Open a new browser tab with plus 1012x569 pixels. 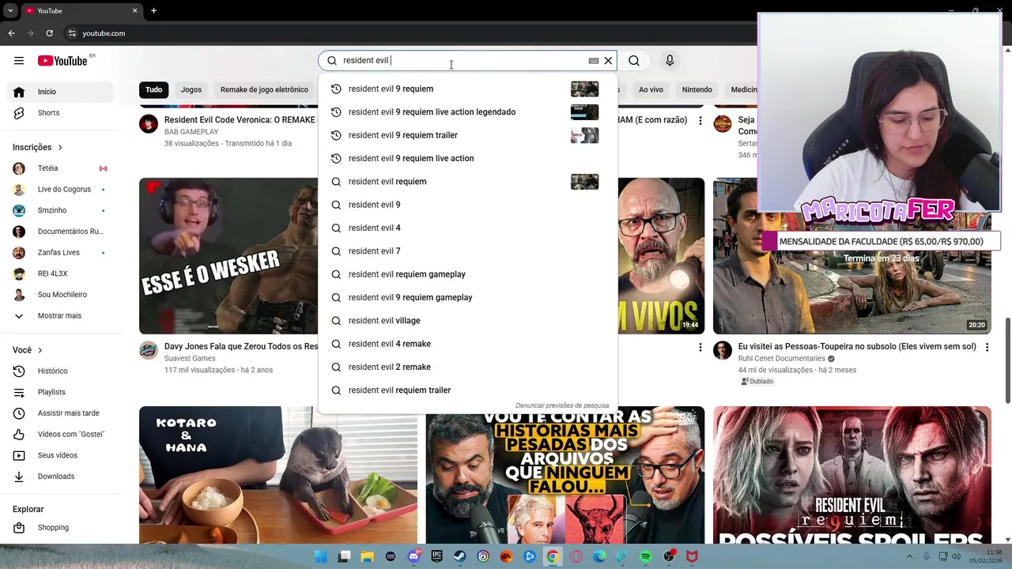pyautogui.click(x=153, y=10)
